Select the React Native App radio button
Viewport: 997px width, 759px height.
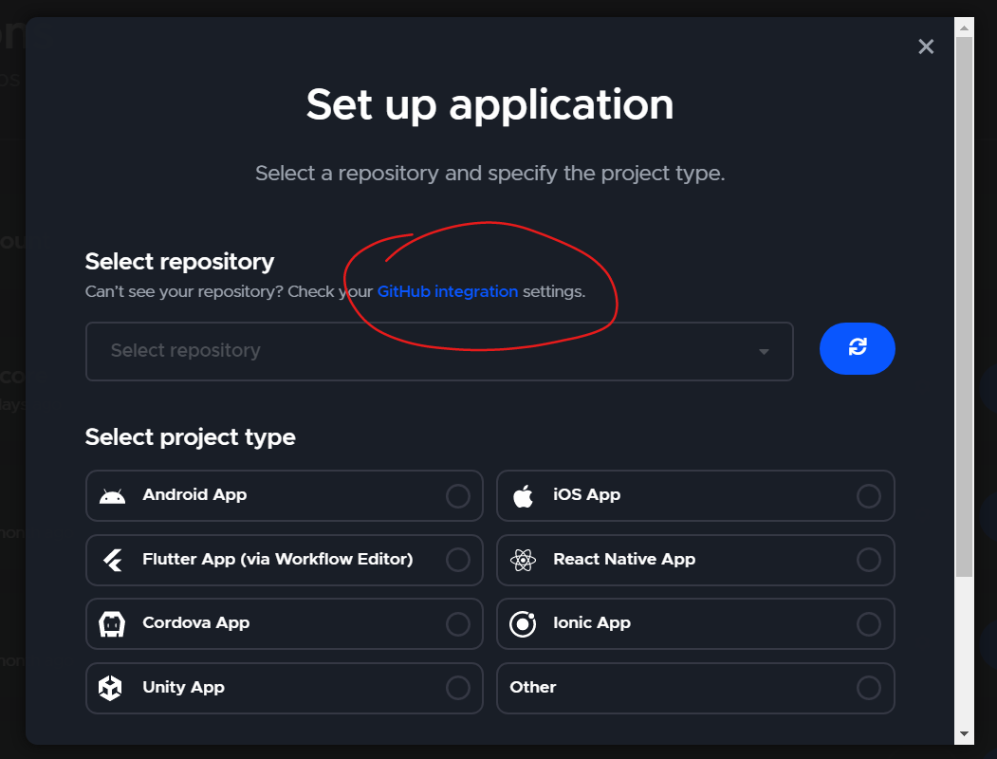868,560
